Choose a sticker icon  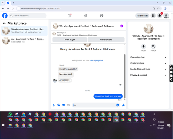tap(64, 105)
